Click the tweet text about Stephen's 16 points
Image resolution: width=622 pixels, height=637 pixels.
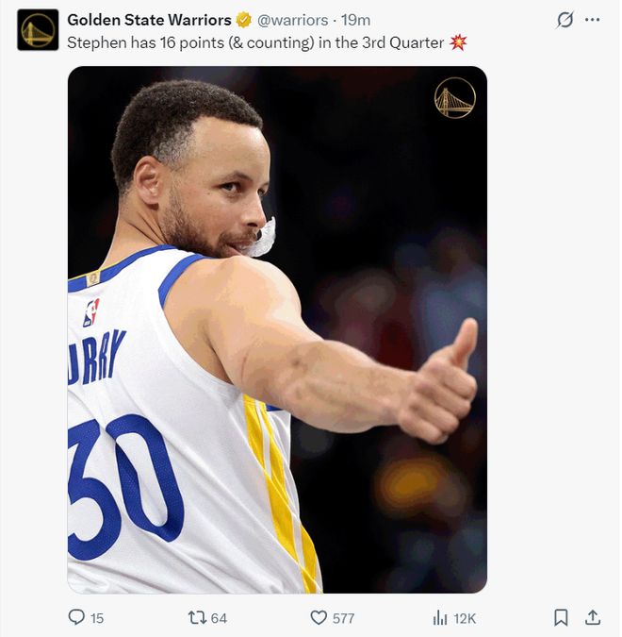[x=254, y=42]
